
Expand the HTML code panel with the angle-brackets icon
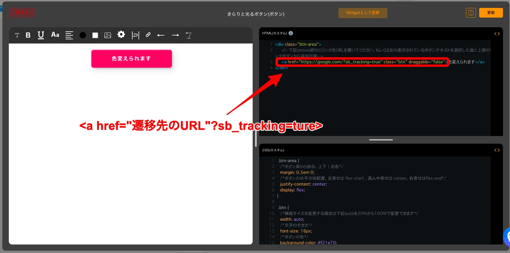coord(497,34)
